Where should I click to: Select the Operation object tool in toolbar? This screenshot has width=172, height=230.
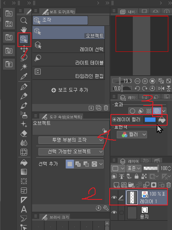[24, 40]
